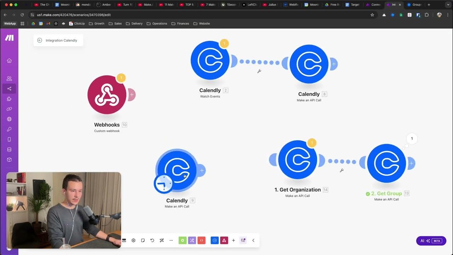Image resolution: width=453 pixels, height=255 pixels.
Task: Click Auto-align magic wand tool
Action: [162, 240]
